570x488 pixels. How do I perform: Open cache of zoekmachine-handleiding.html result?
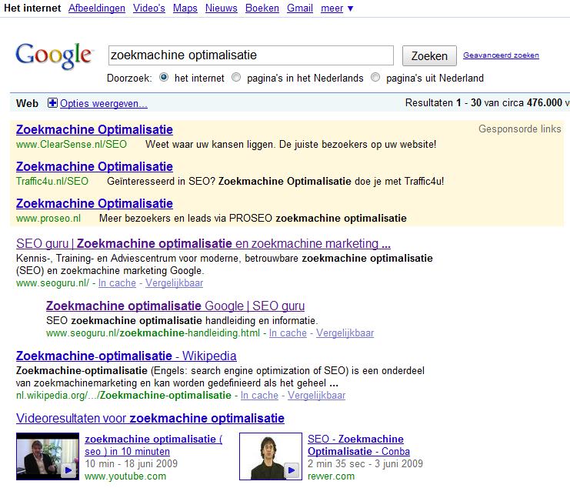coord(288,333)
